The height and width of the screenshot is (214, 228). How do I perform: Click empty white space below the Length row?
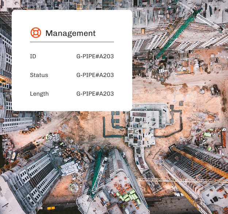[x=72, y=104]
